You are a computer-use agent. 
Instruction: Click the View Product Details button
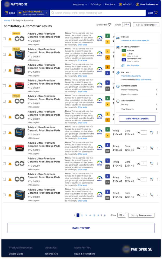click(x=137, y=118)
